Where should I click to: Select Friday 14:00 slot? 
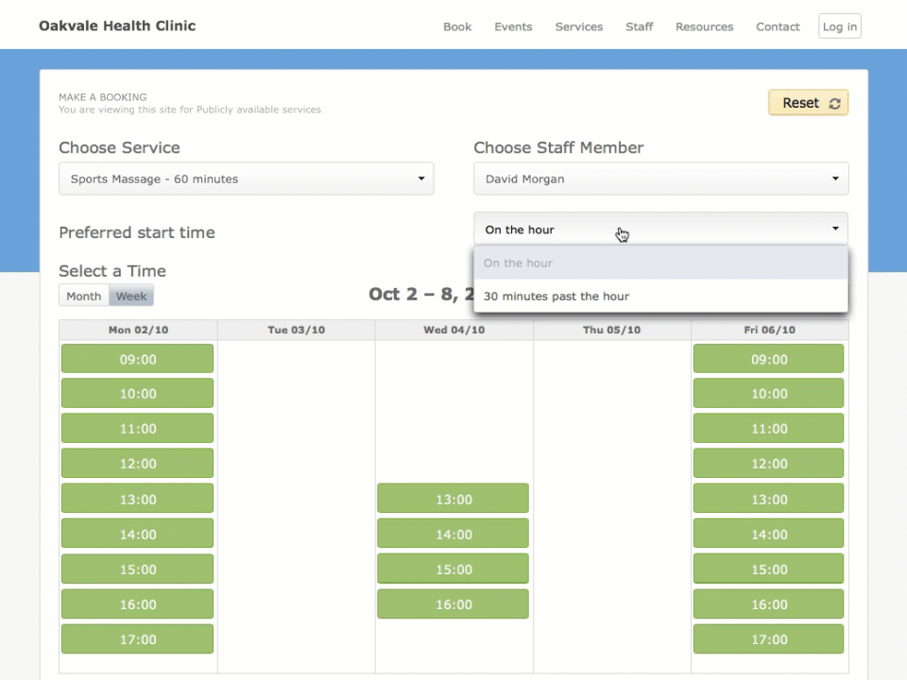click(x=769, y=534)
